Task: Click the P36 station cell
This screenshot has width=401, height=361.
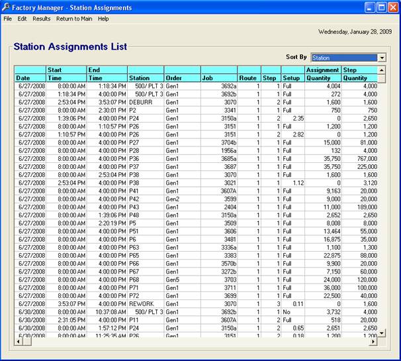Action: click(146, 159)
